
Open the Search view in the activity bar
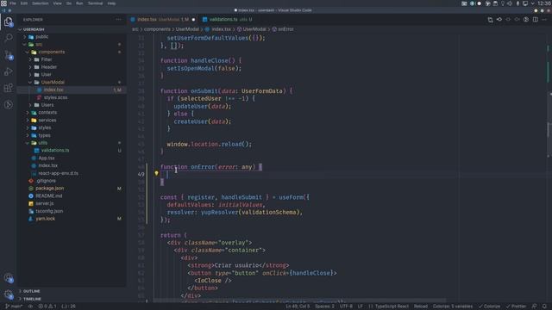[x=9, y=38]
